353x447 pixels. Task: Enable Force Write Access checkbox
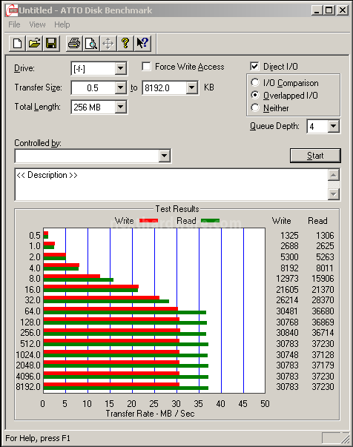point(146,67)
